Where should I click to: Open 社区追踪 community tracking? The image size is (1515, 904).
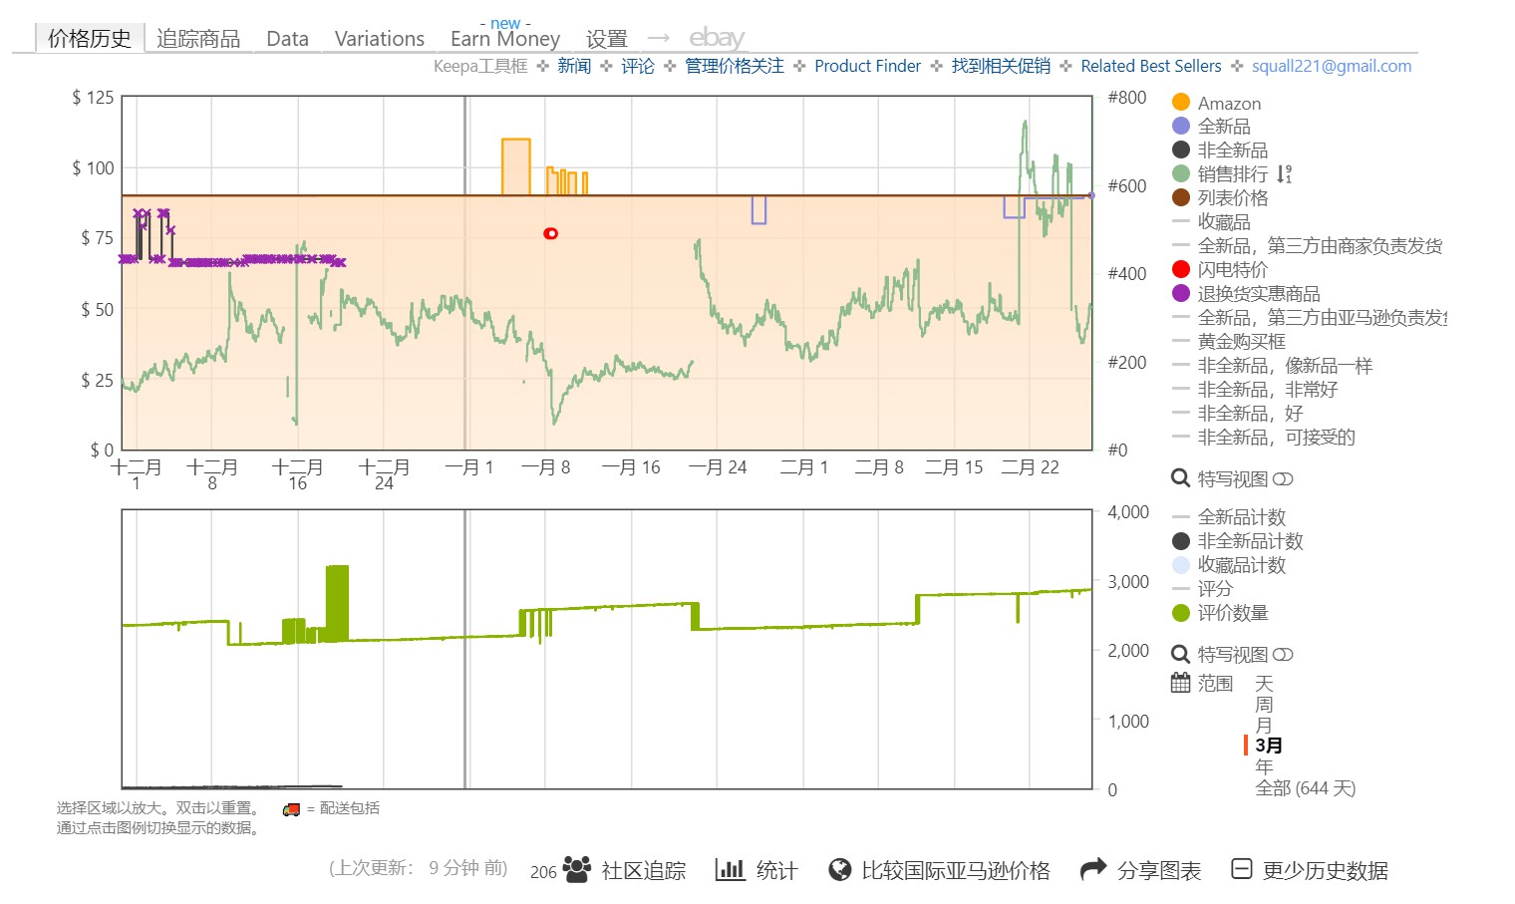click(644, 870)
